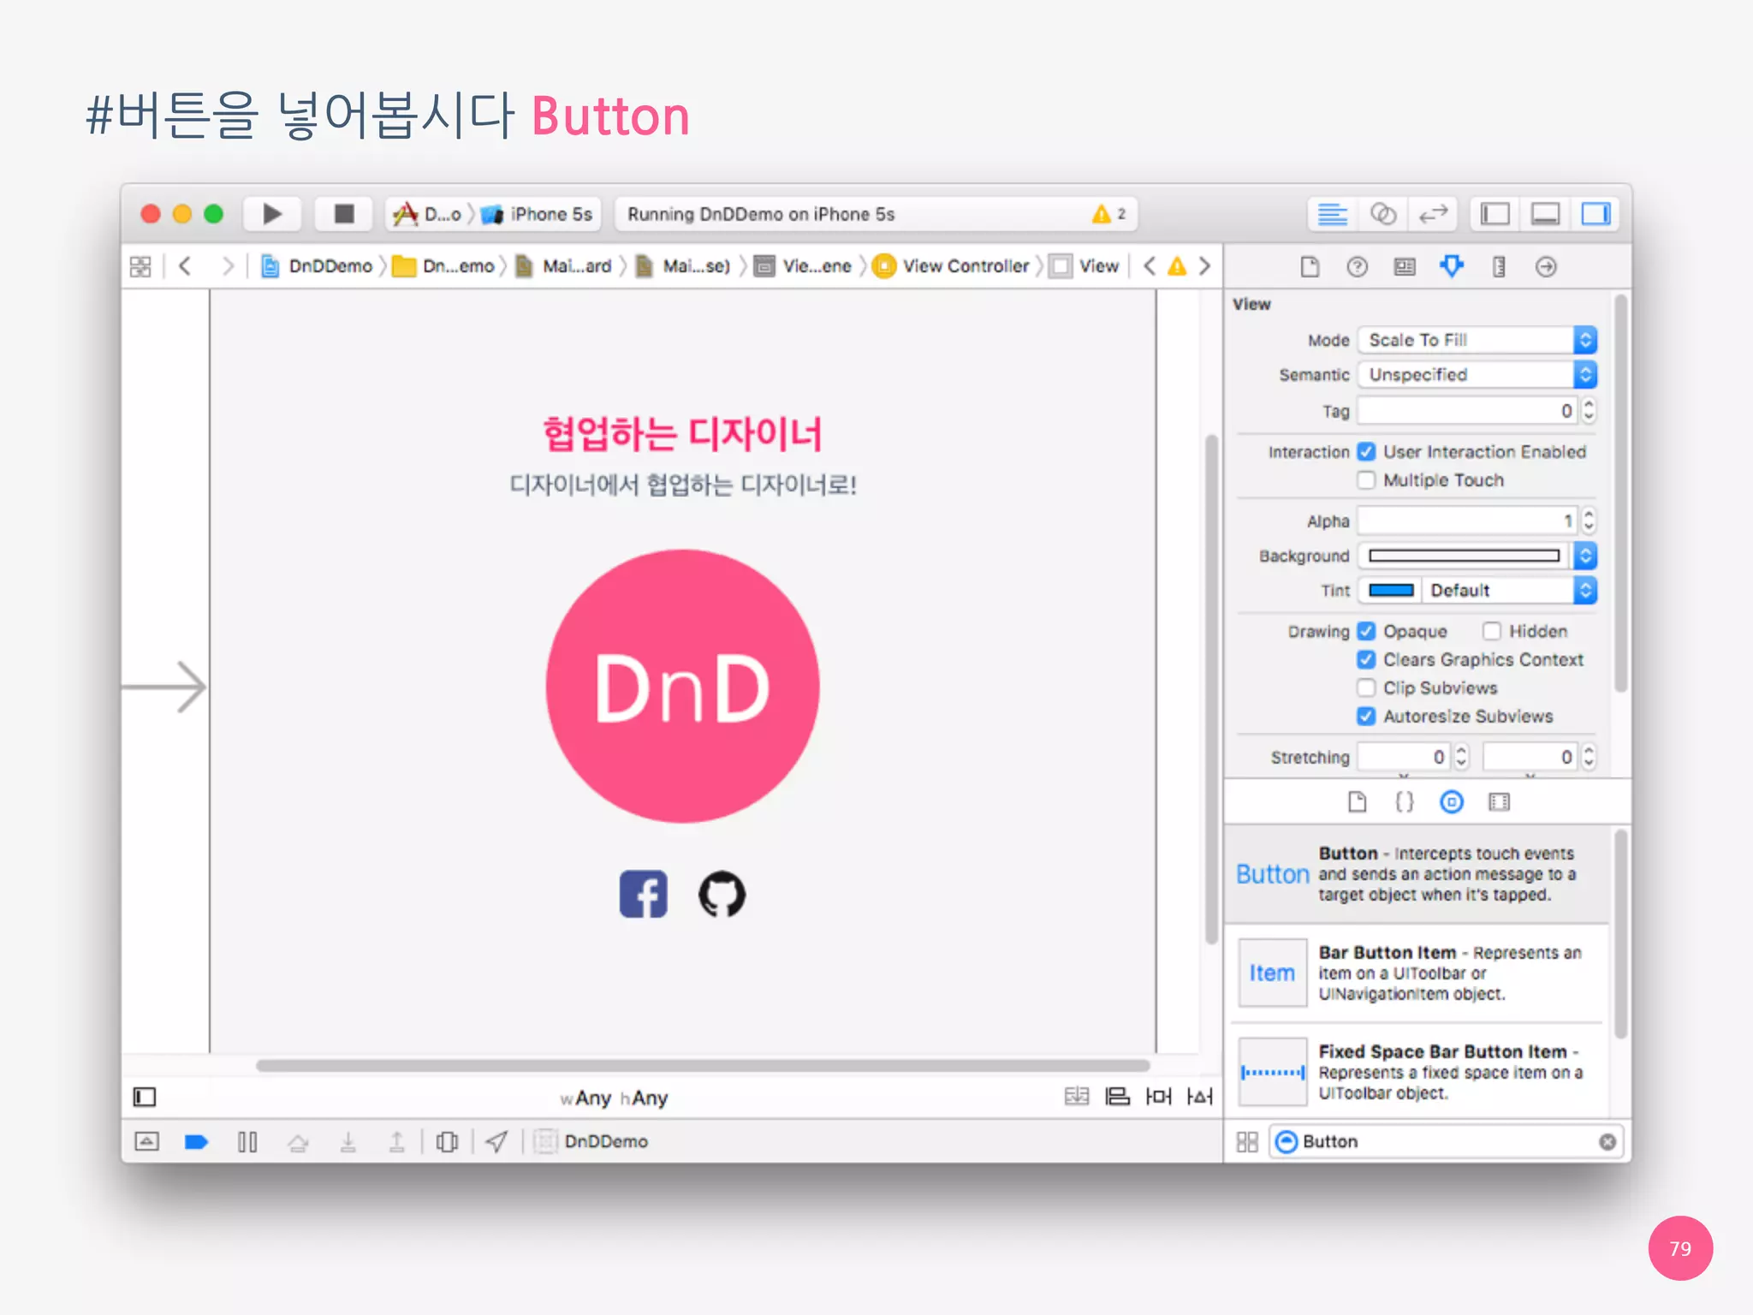
Task: Enable Clip Subviews checkbox
Action: tap(1366, 687)
